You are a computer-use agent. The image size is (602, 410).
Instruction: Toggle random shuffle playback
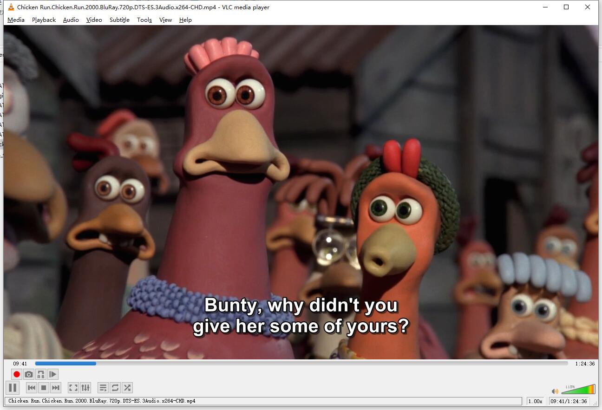pyautogui.click(x=127, y=388)
